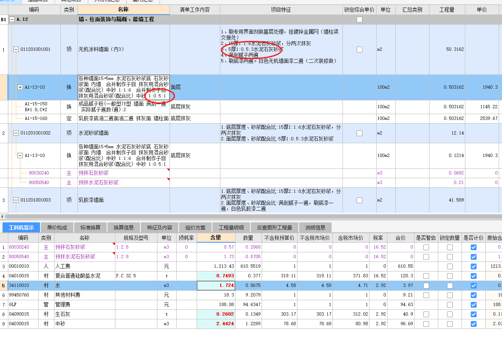
Task: Check 锁定综合单价 for 无机涂料墙面 row
Action: coord(360,49)
